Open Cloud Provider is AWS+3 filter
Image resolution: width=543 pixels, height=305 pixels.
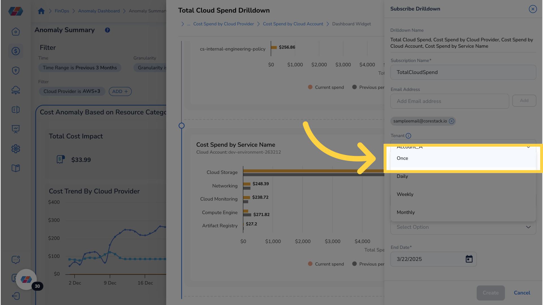tap(72, 91)
